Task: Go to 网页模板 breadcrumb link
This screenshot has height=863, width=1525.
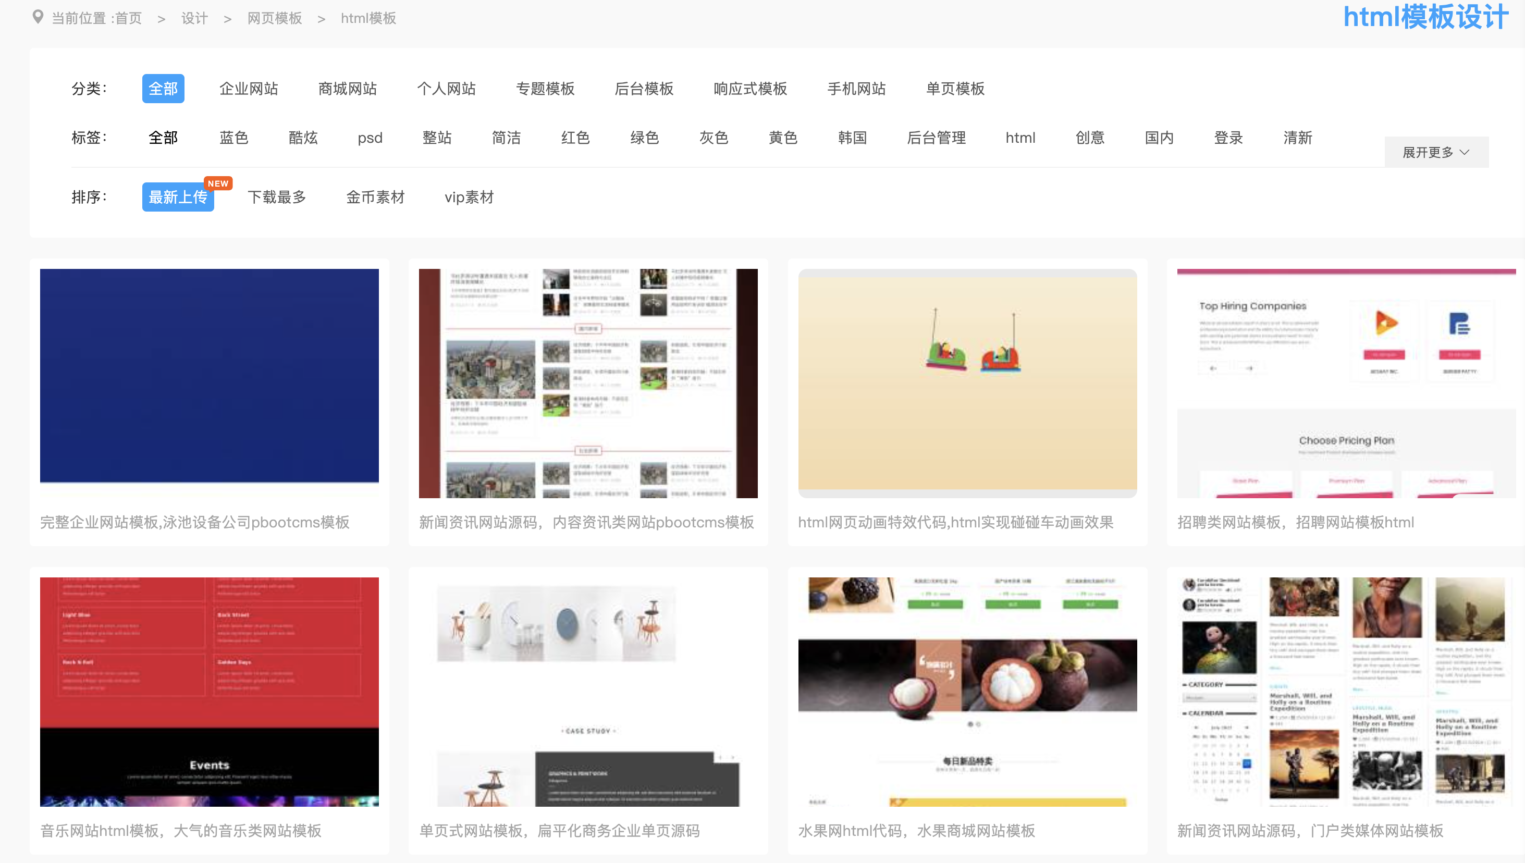Action: pyautogui.click(x=275, y=18)
